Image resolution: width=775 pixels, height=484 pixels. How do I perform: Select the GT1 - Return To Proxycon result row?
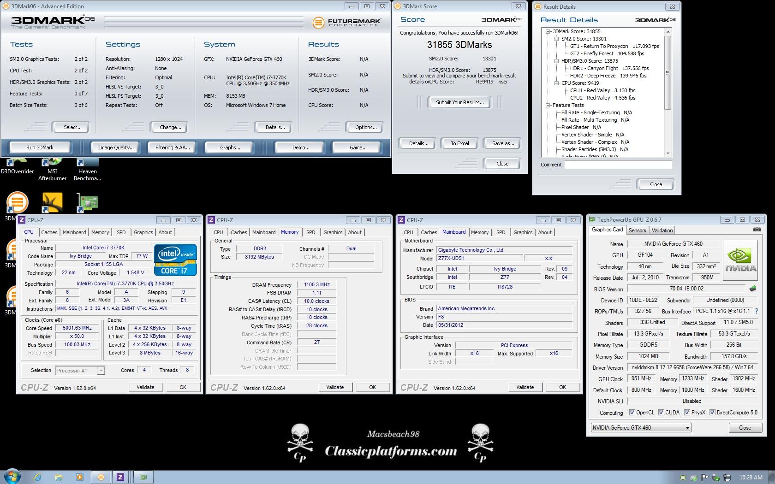pyautogui.click(x=614, y=46)
